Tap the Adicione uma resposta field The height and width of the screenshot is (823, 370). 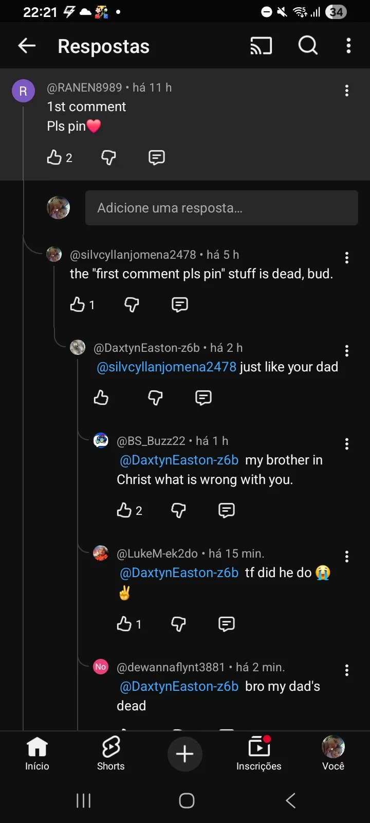coord(221,208)
